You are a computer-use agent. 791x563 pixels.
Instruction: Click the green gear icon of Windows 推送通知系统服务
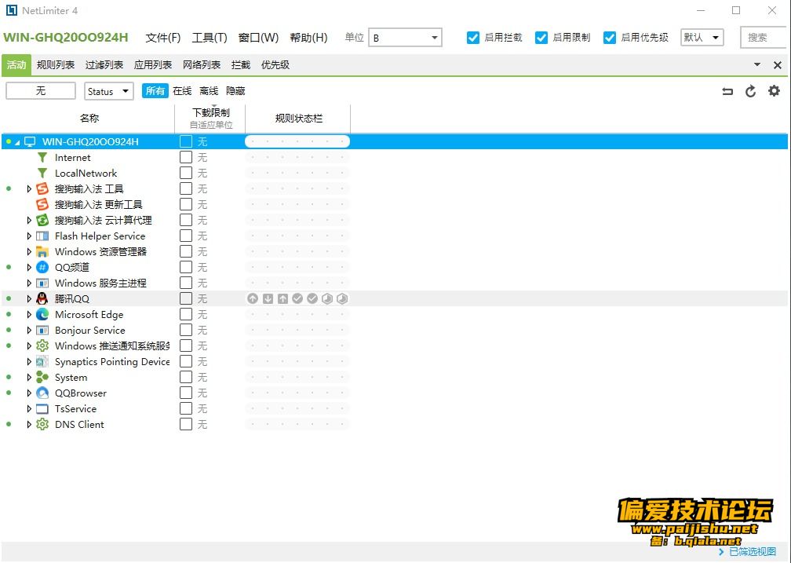point(42,345)
